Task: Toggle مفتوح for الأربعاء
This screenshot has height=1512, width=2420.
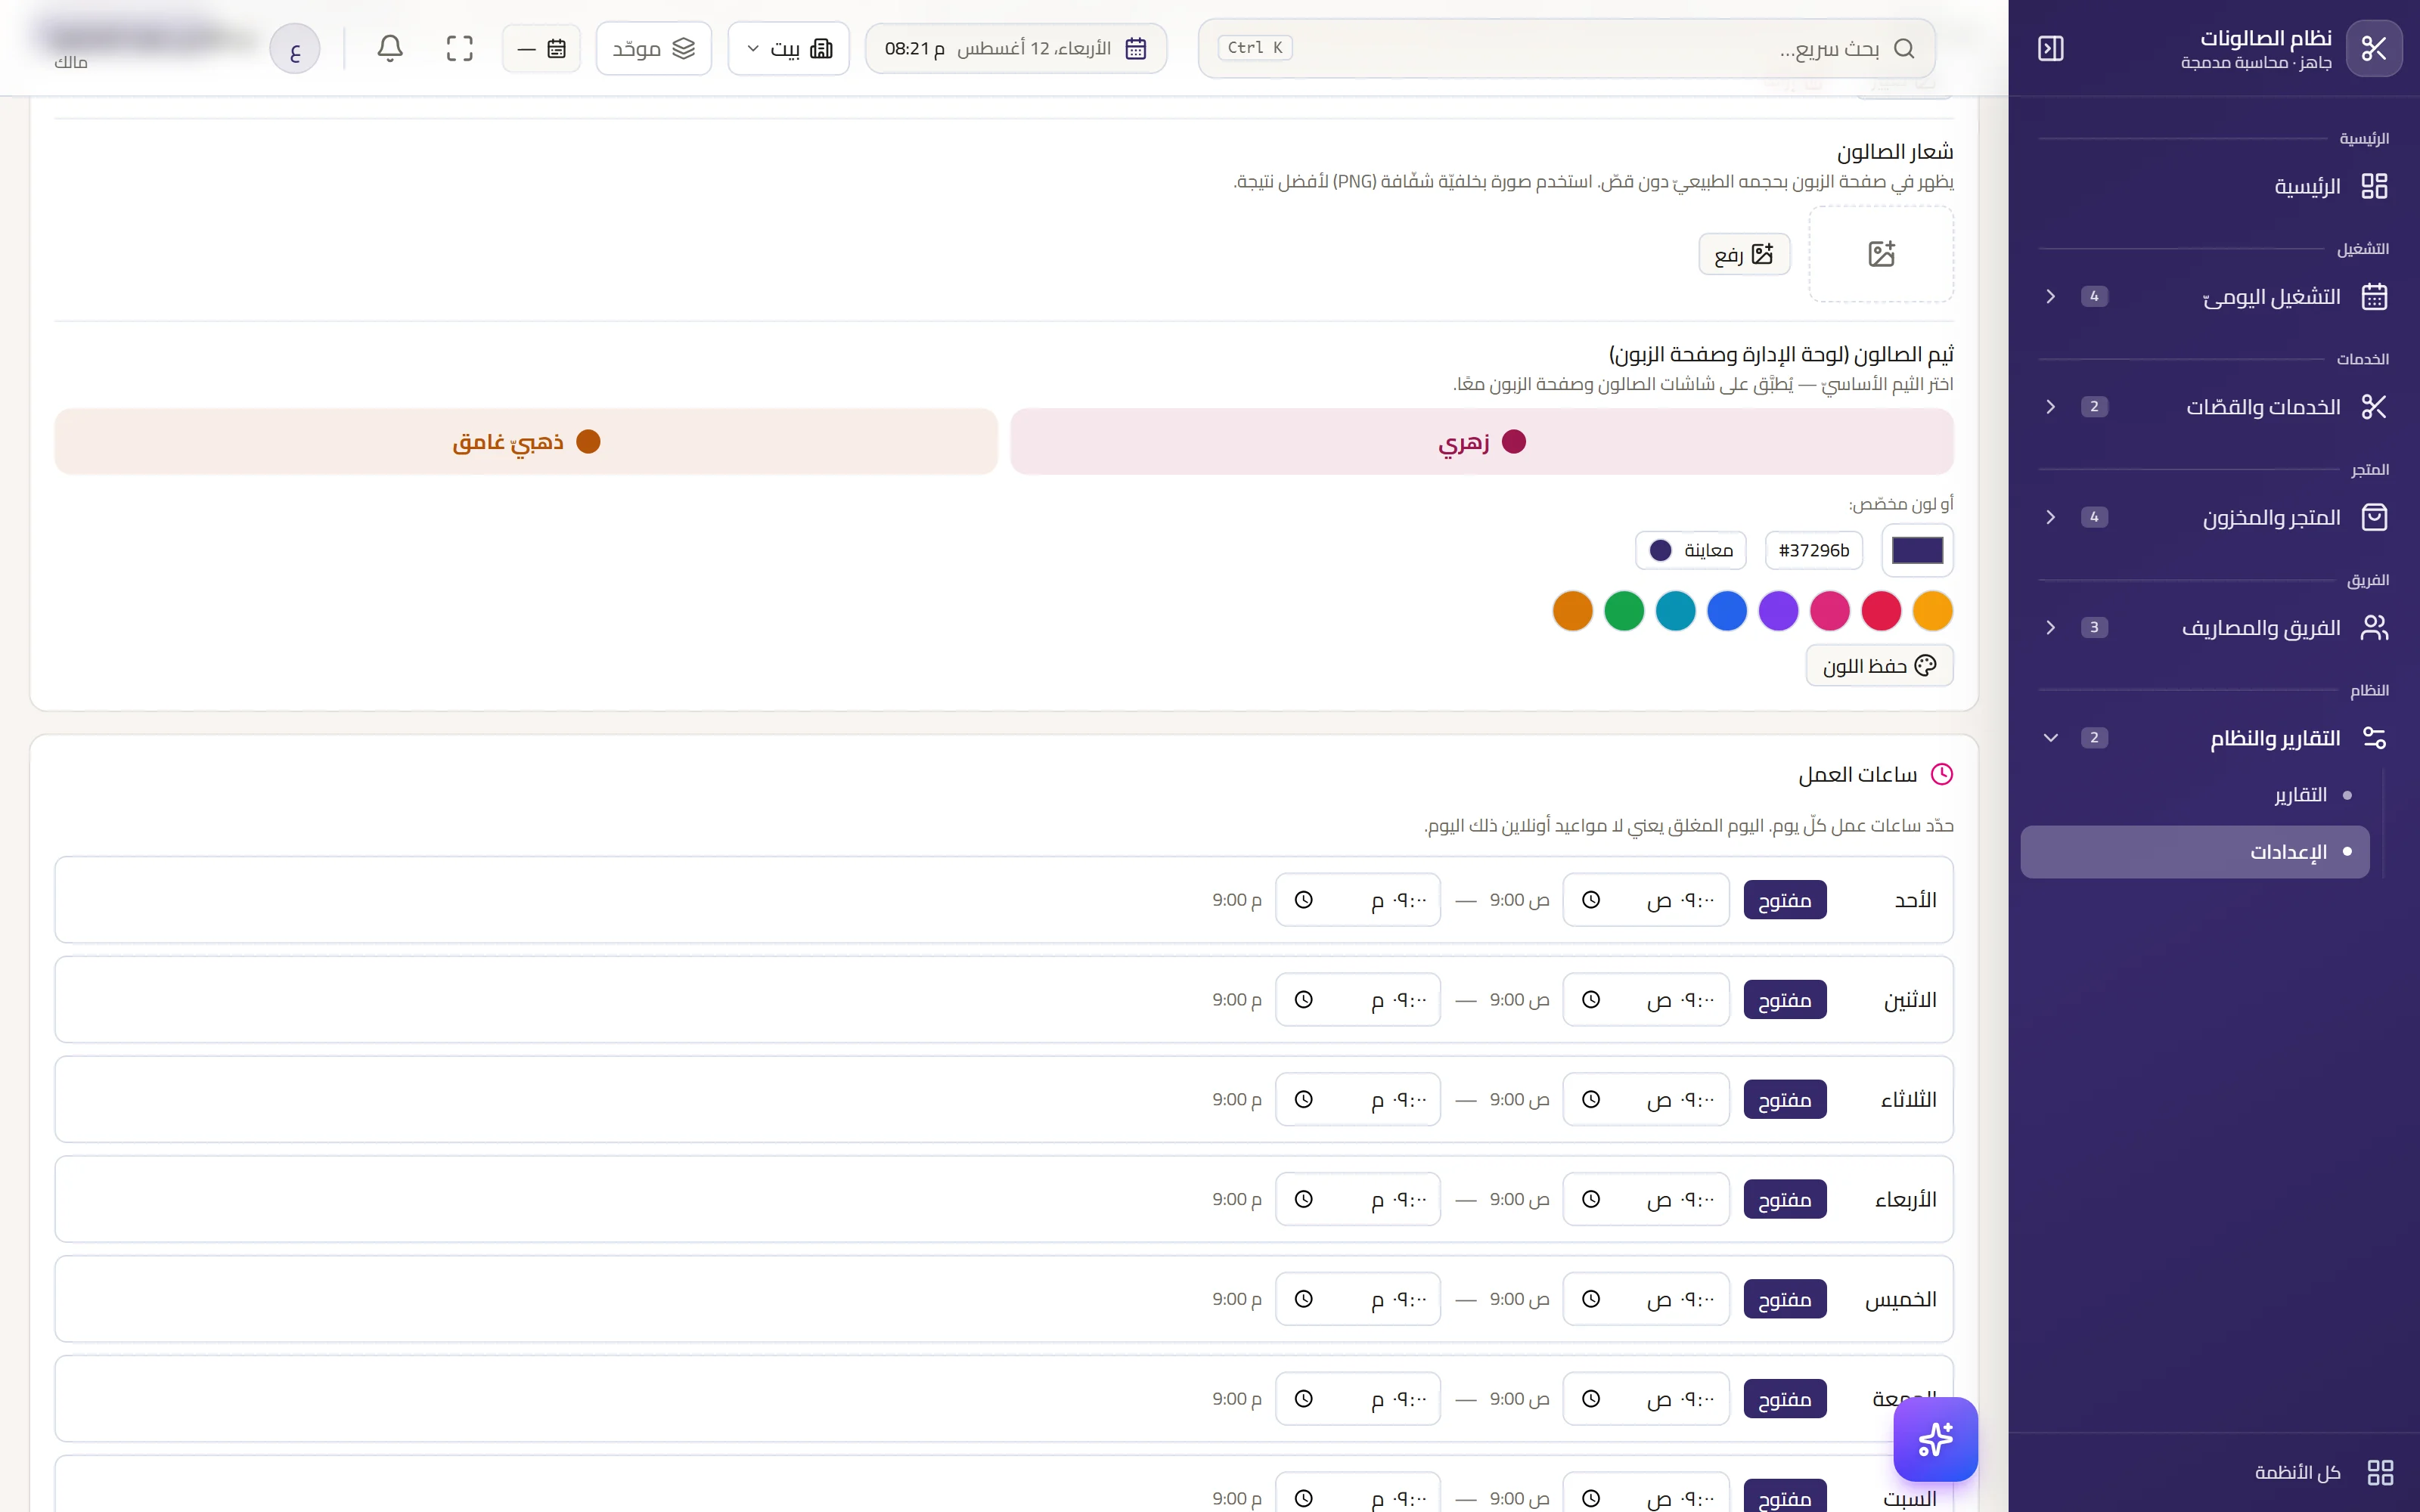Action: pos(1785,1200)
